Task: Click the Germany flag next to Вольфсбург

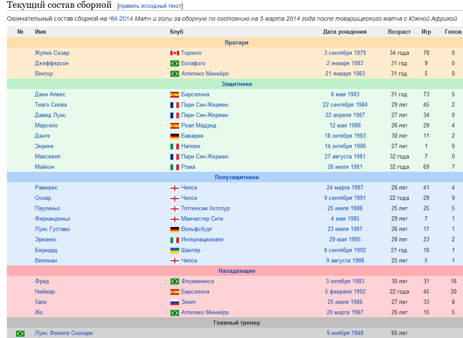Action: pos(174,229)
